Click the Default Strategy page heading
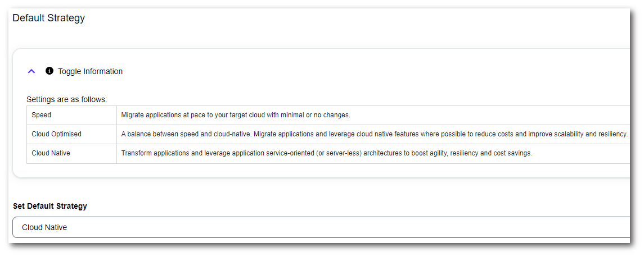 click(48, 18)
